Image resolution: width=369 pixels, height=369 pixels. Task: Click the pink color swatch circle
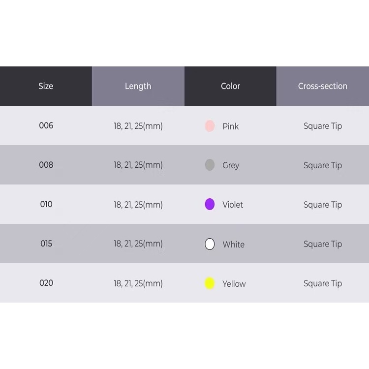(x=210, y=126)
